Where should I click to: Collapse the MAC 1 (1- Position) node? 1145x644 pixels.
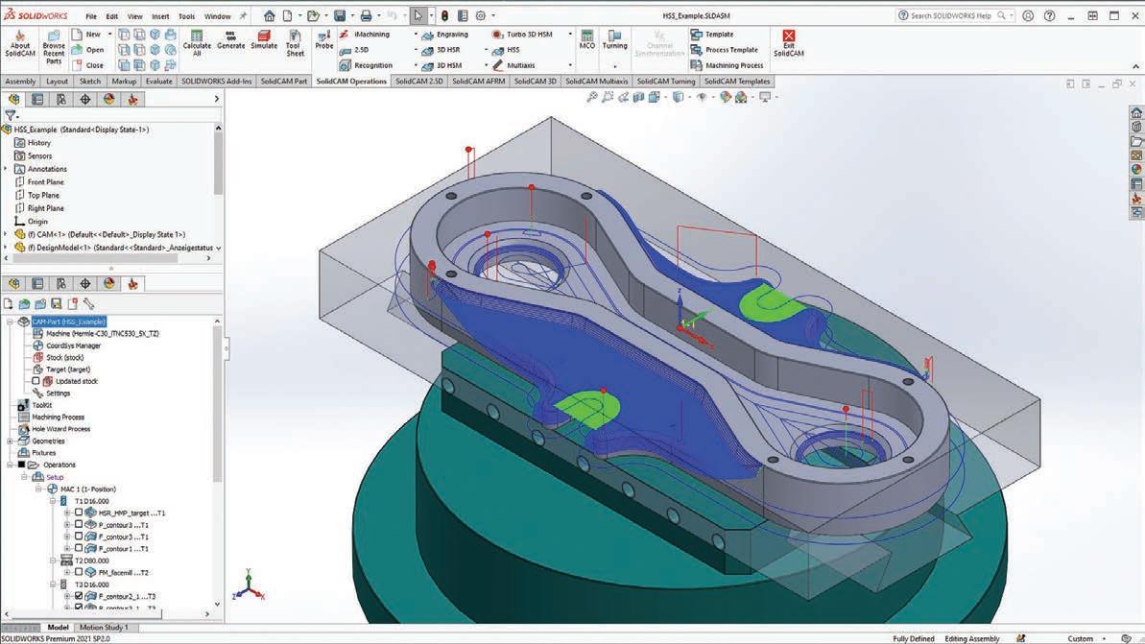[38, 489]
